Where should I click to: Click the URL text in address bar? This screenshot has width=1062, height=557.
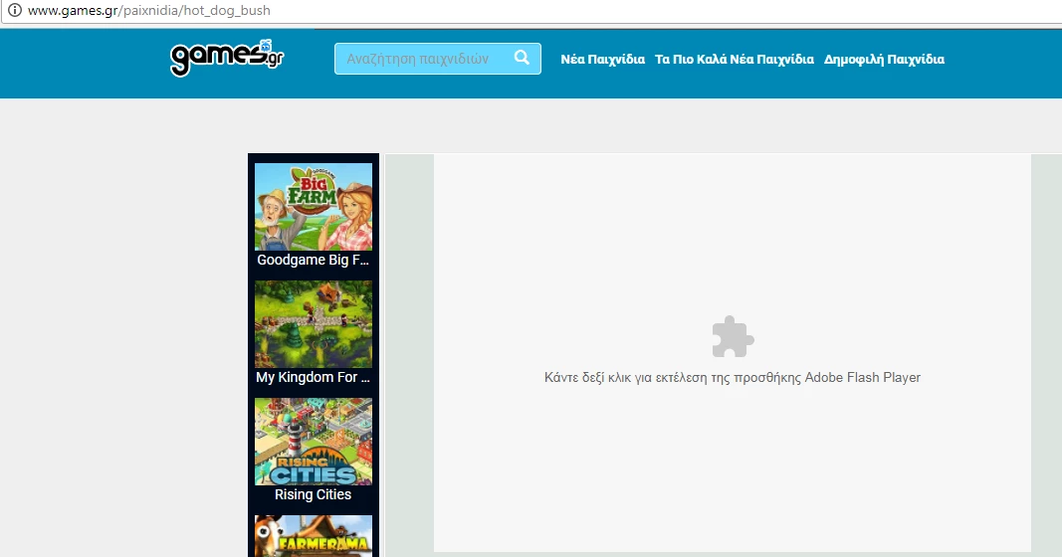pos(149,11)
